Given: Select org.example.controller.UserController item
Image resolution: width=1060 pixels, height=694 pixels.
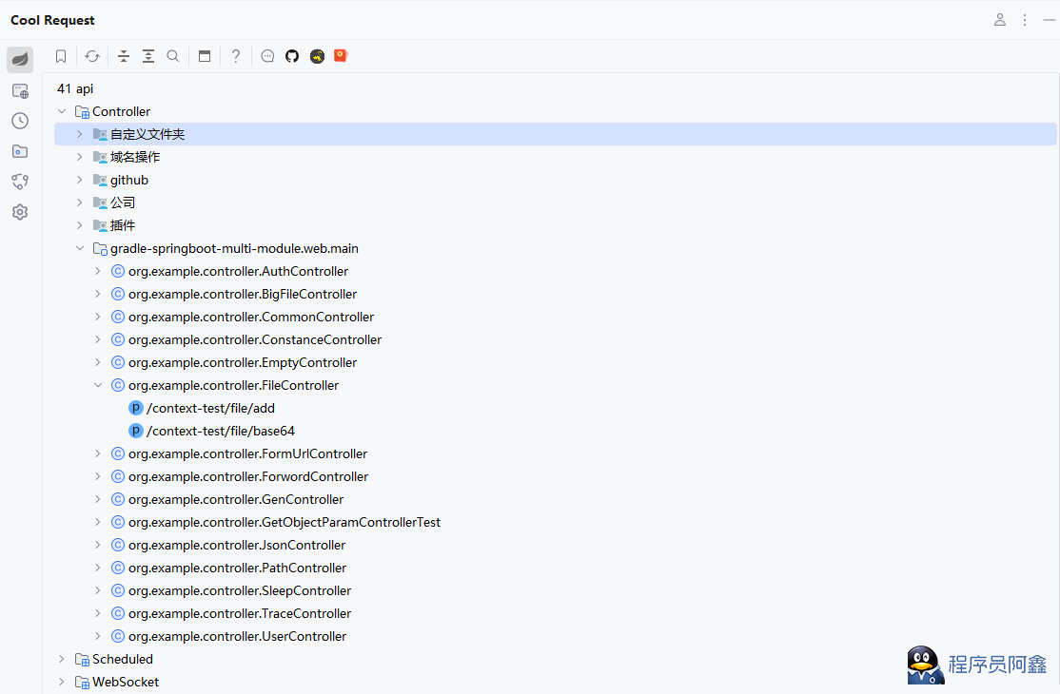Looking at the screenshot, I should click(237, 636).
